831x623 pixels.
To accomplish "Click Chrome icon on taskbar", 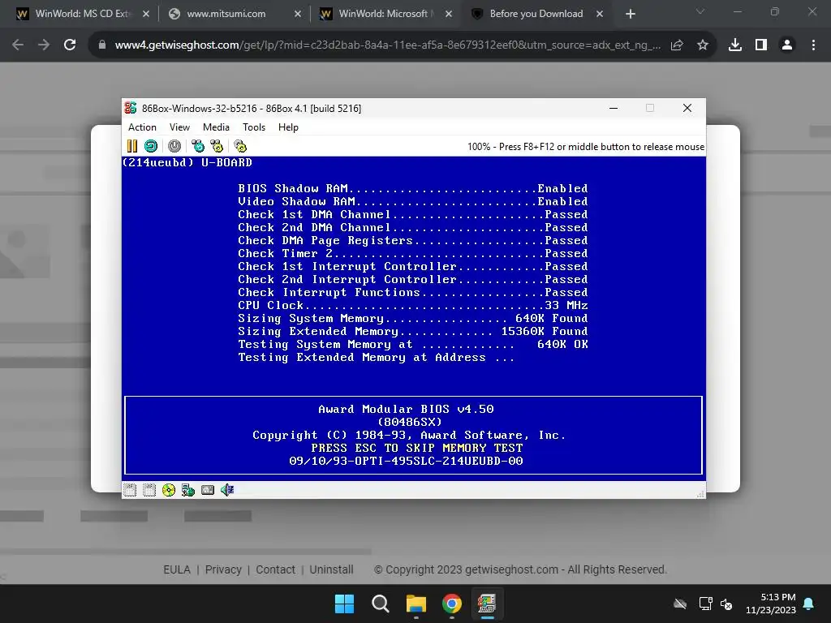I will tap(452, 604).
